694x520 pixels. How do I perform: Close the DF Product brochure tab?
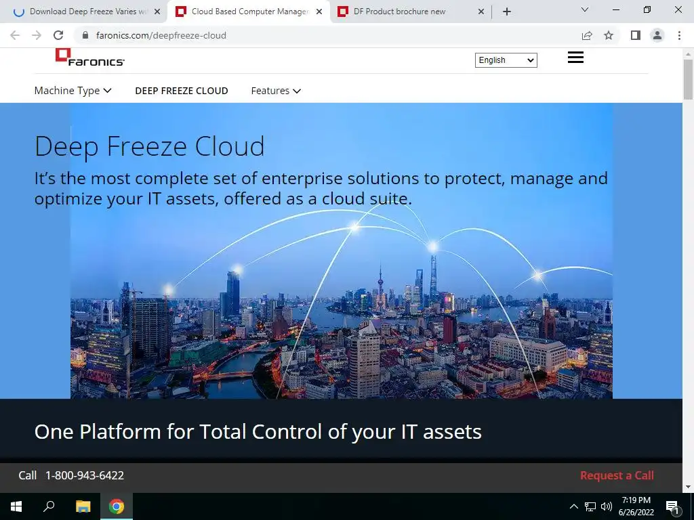pyautogui.click(x=481, y=12)
